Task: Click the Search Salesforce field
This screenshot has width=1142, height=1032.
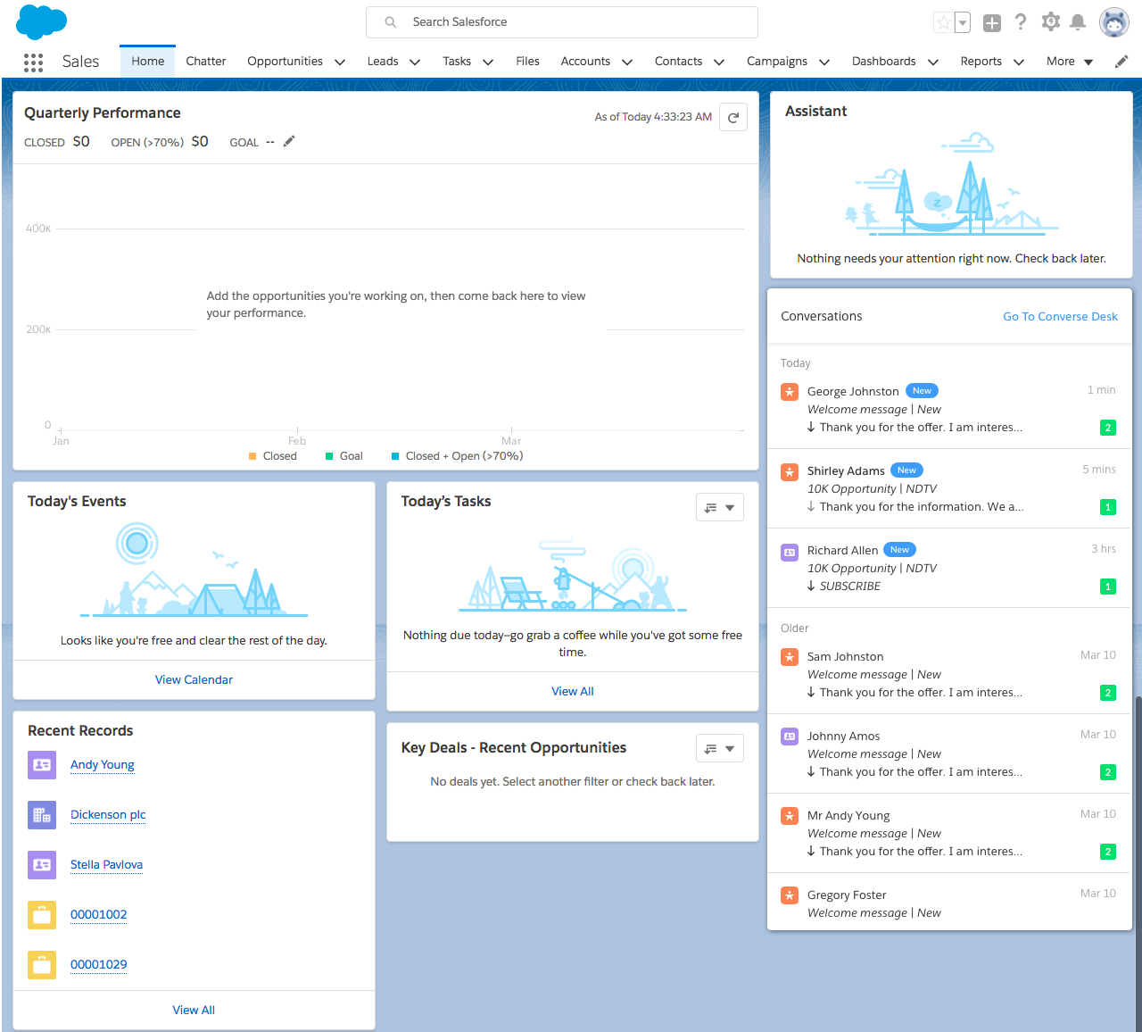Action: pos(562,22)
